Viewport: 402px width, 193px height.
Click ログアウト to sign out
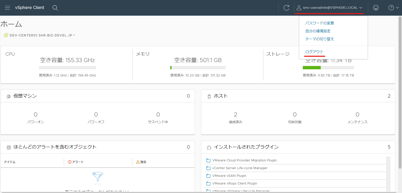click(314, 52)
